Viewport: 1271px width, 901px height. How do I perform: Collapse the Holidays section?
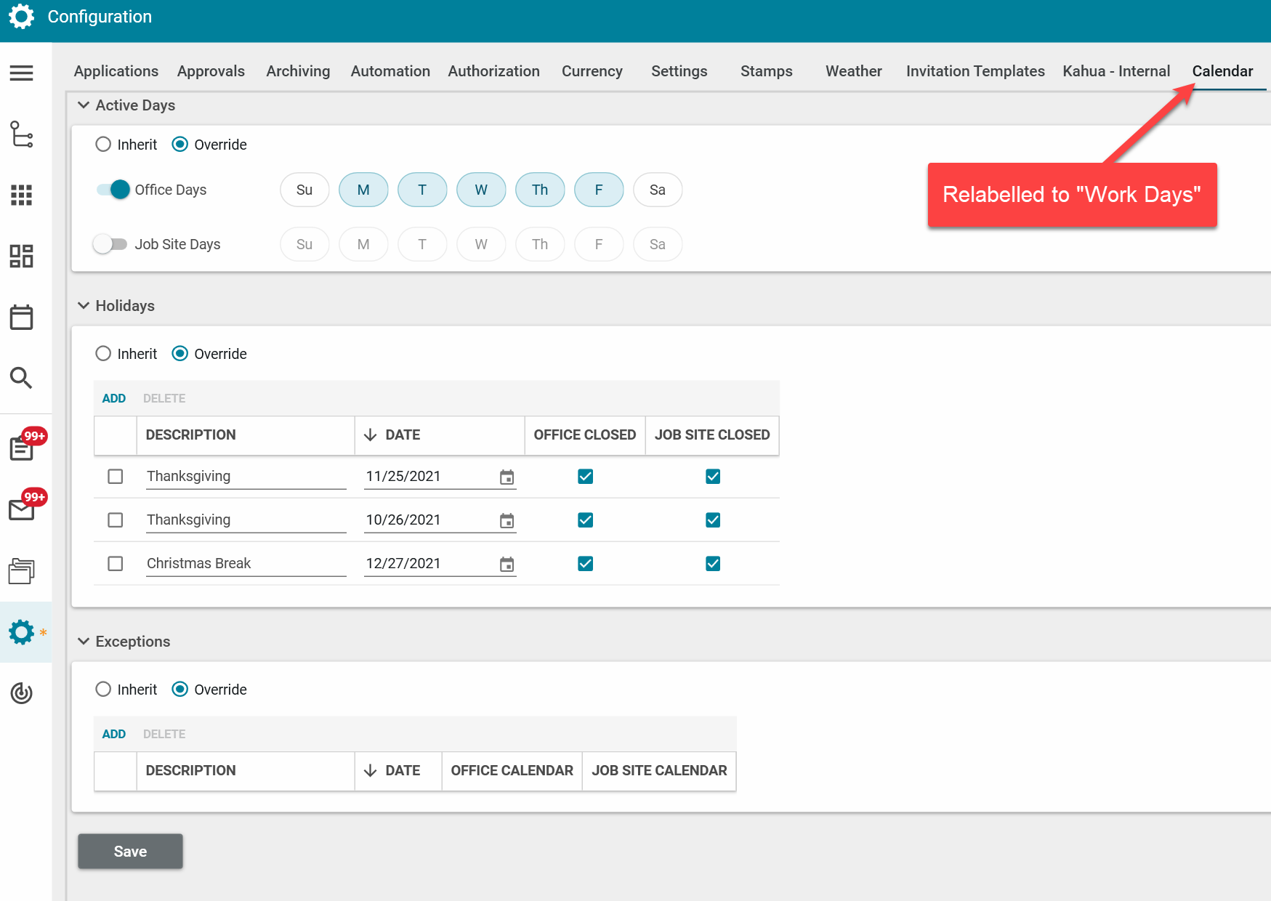pyautogui.click(x=84, y=306)
